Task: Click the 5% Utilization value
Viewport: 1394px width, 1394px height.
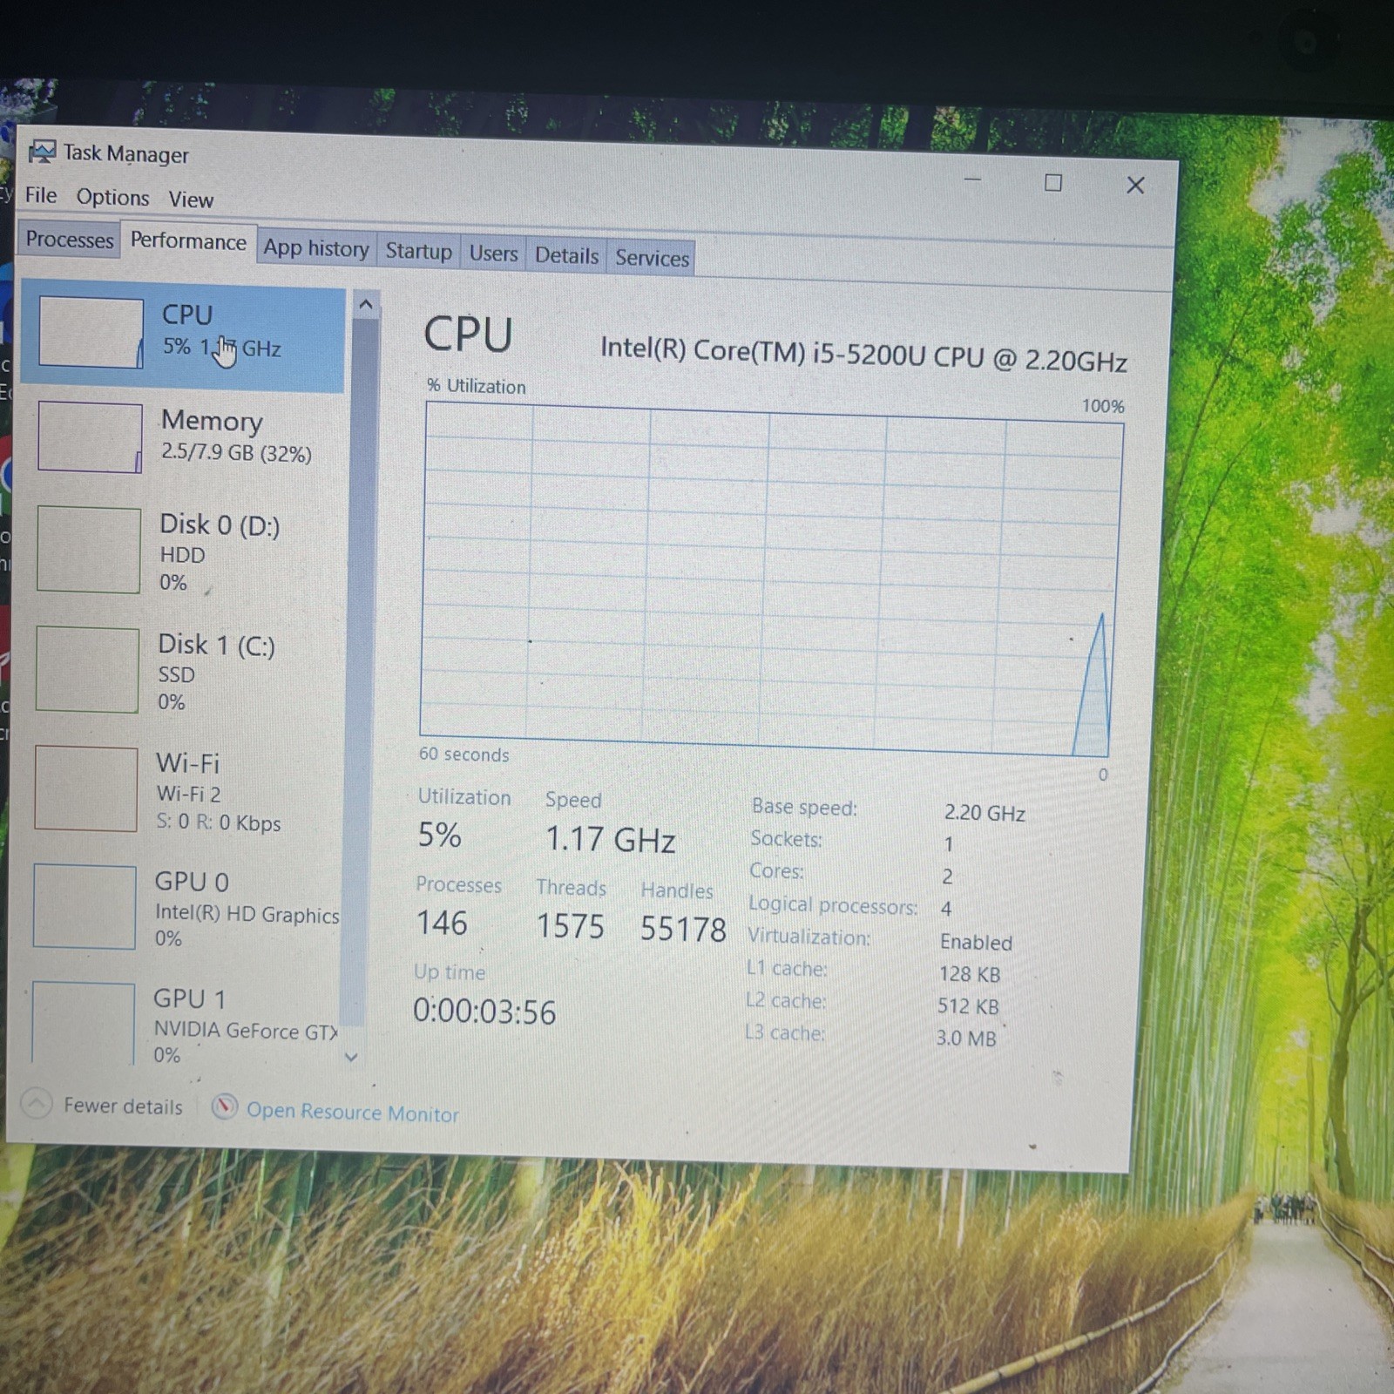Action: (x=439, y=835)
